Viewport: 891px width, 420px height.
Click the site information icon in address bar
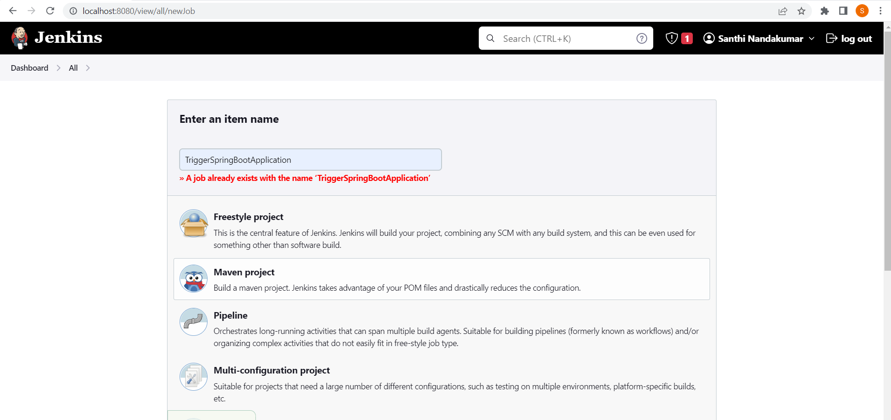click(73, 11)
